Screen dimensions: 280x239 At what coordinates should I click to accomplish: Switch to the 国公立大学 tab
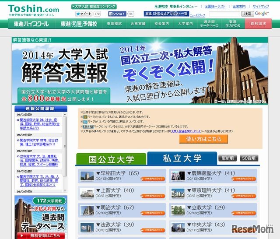(x=111, y=159)
